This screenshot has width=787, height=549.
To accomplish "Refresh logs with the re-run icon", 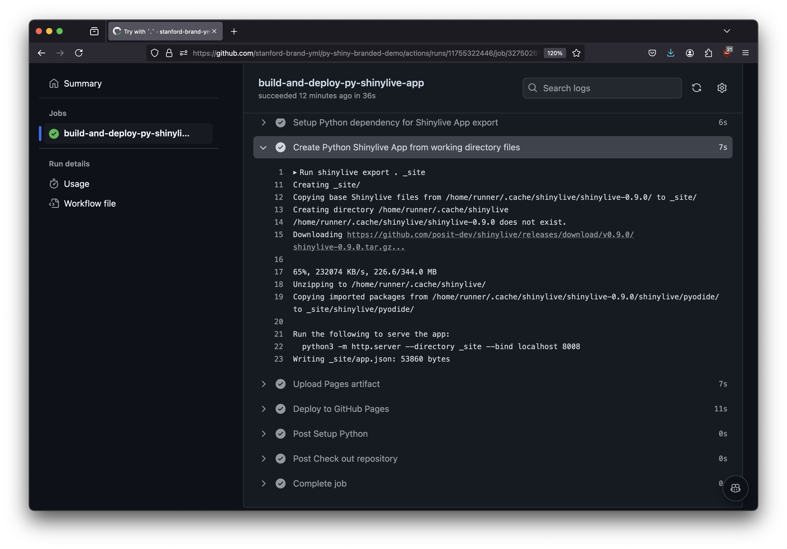I will click(697, 88).
